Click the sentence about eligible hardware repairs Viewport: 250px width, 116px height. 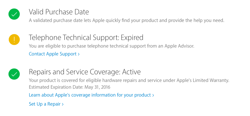pyautogui.click(x=129, y=81)
